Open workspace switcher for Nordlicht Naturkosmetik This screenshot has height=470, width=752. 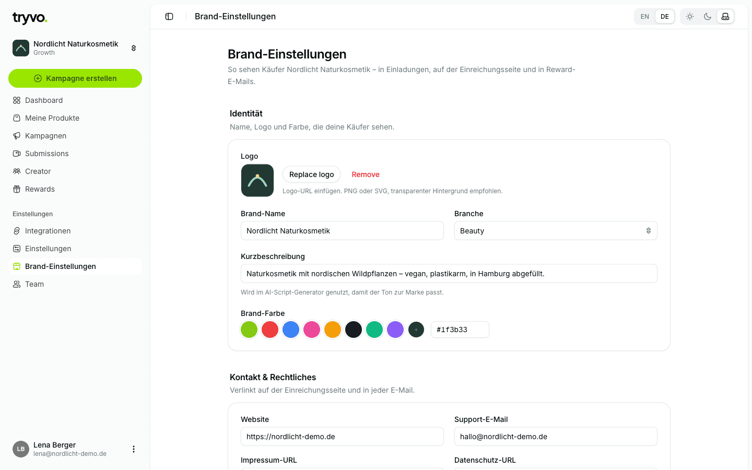click(x=75, y=48)
